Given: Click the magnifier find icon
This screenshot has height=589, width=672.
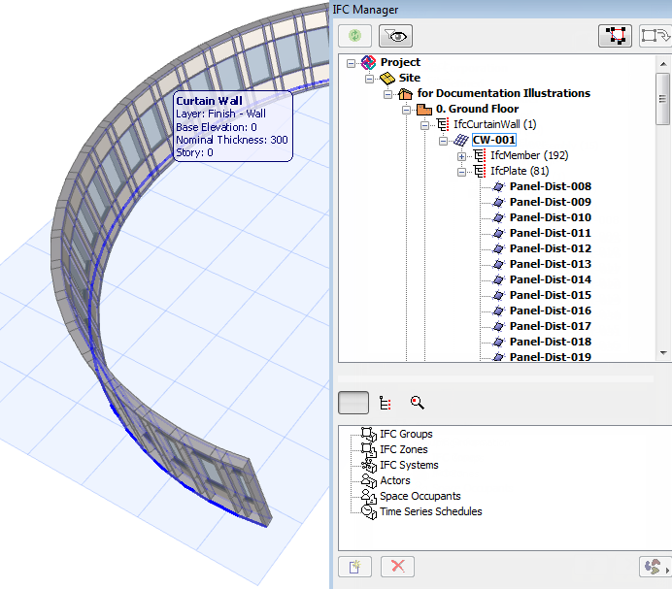Looking at the screenshot, I should pyautogui.click(x=418, y=402).
